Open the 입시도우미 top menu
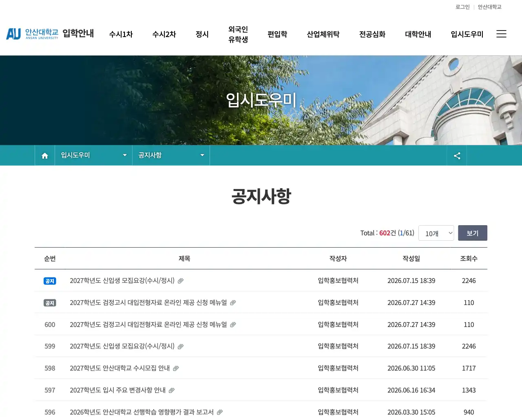This screenshot has height=417, width=522. click(467, 34)
